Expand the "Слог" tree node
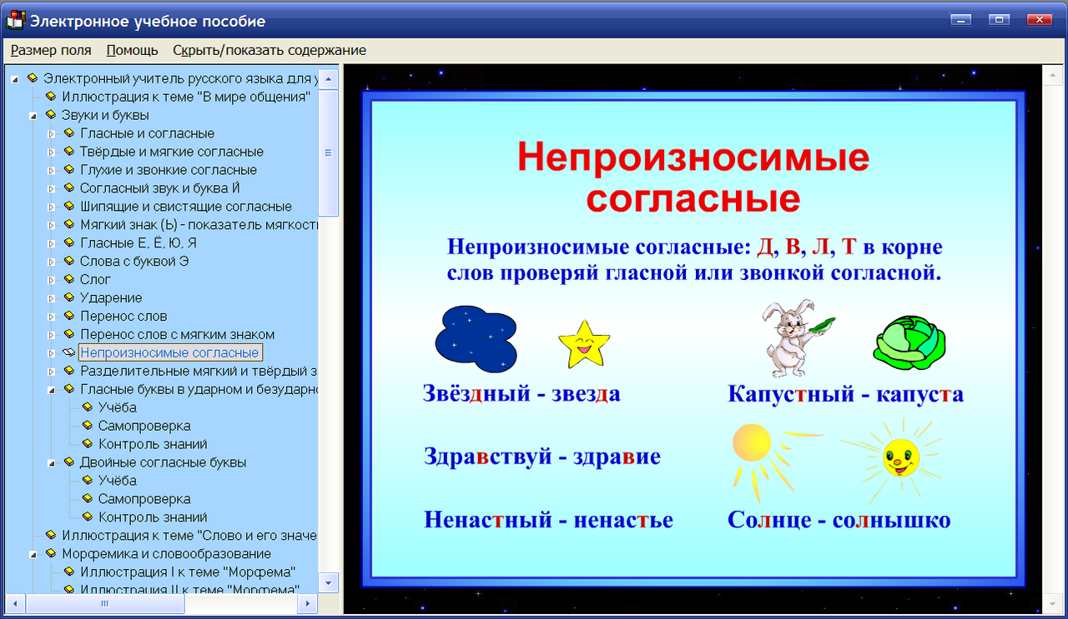1068x619 pixels. 52,279
